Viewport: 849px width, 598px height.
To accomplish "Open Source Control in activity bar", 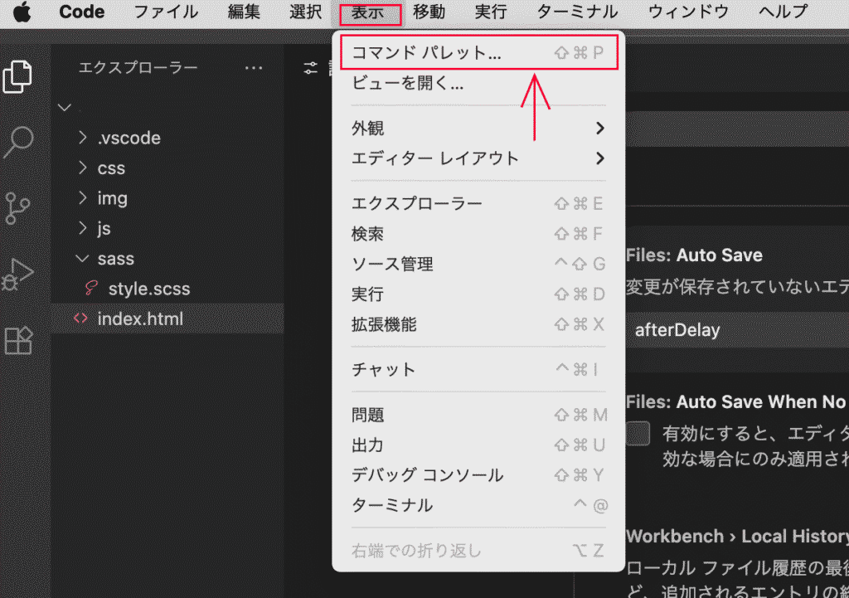I will [18, 208].
